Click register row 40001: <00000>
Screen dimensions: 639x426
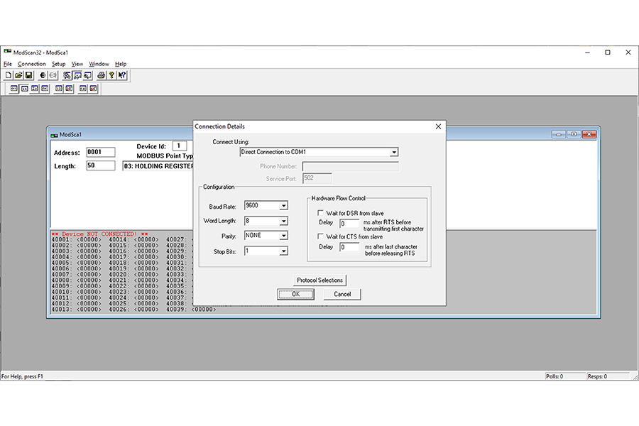[76, 240]
